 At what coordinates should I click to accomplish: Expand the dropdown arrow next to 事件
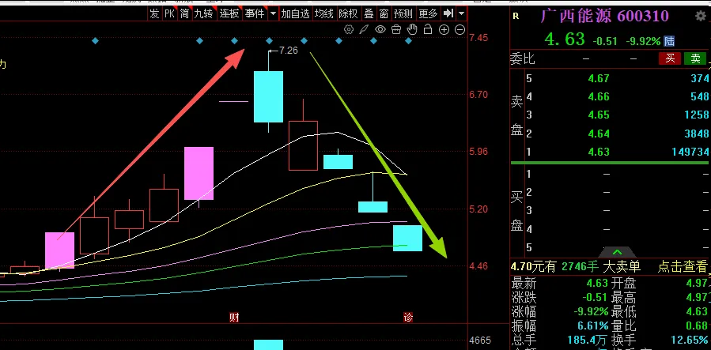tap(273, 13)
